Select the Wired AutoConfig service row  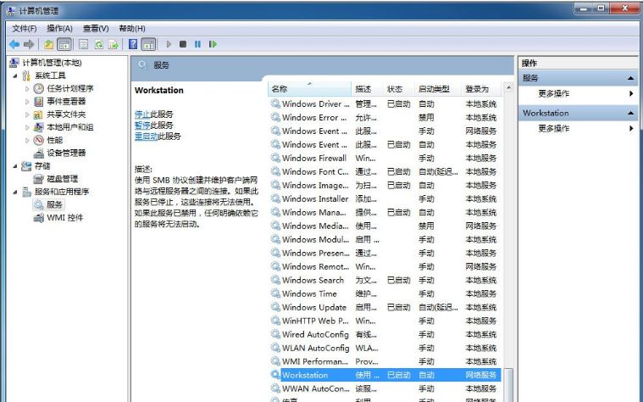pyautogui.click(x=385, y=334)
